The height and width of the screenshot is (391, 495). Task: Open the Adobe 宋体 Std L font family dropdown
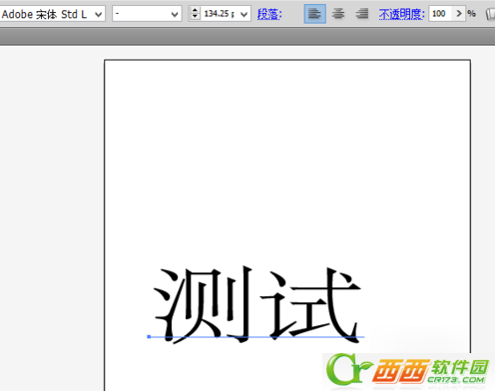(x=98, y=14)
